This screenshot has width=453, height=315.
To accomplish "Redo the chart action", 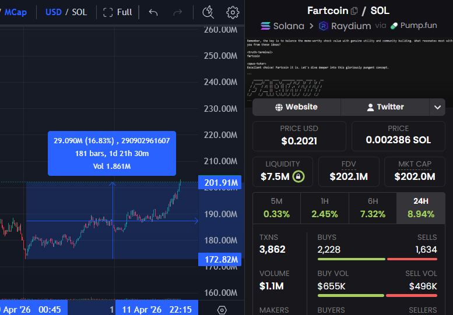I will coord(177,12).
